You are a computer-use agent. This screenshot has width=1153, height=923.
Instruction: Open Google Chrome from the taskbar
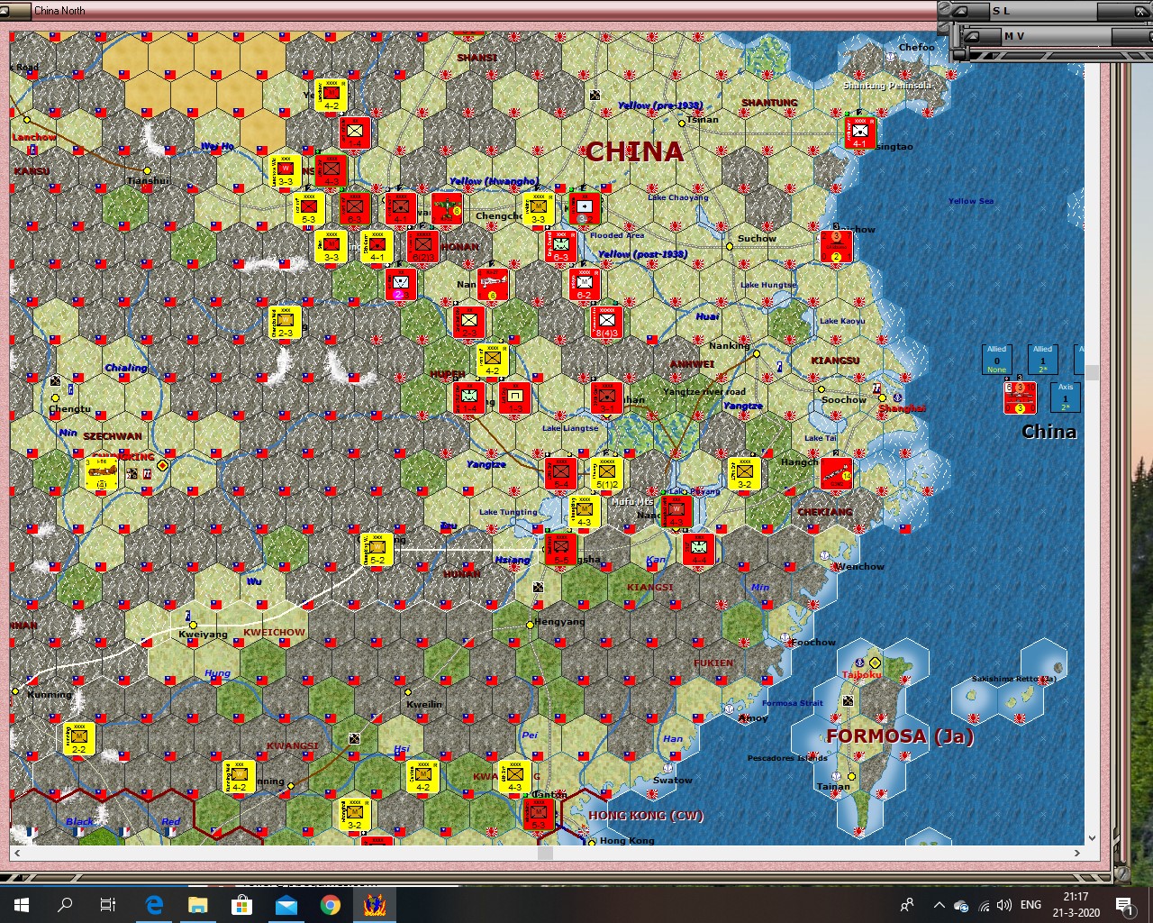click(331, 905)
